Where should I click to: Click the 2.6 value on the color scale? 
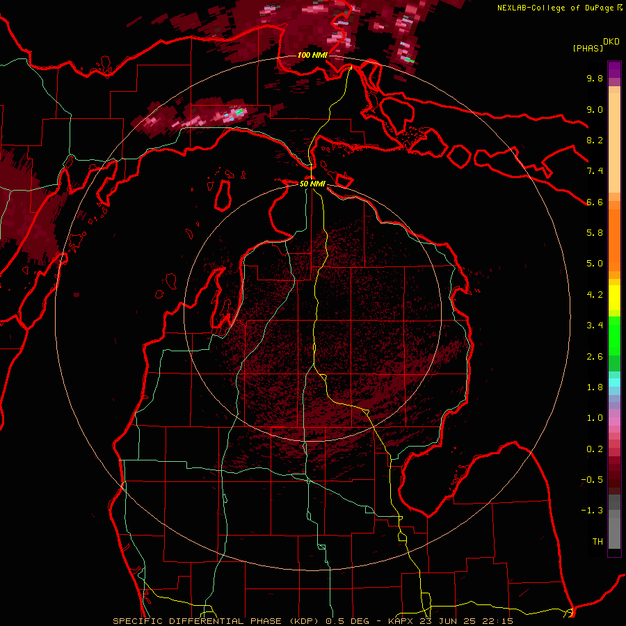(595, 357)
